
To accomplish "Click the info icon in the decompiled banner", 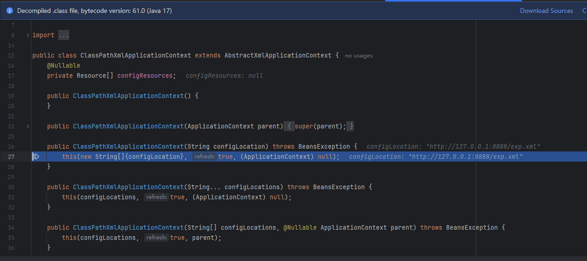I will point(10,11).
